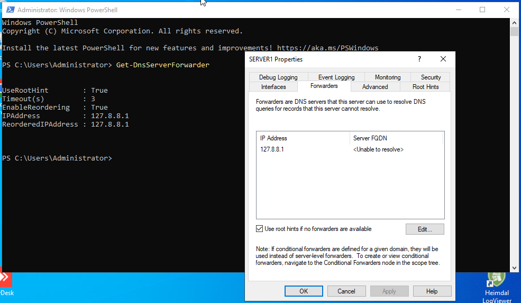Click the EnableReordering output line
This screenshot has width=521, height=303.
pyautogui.click(x=55, y=107)
